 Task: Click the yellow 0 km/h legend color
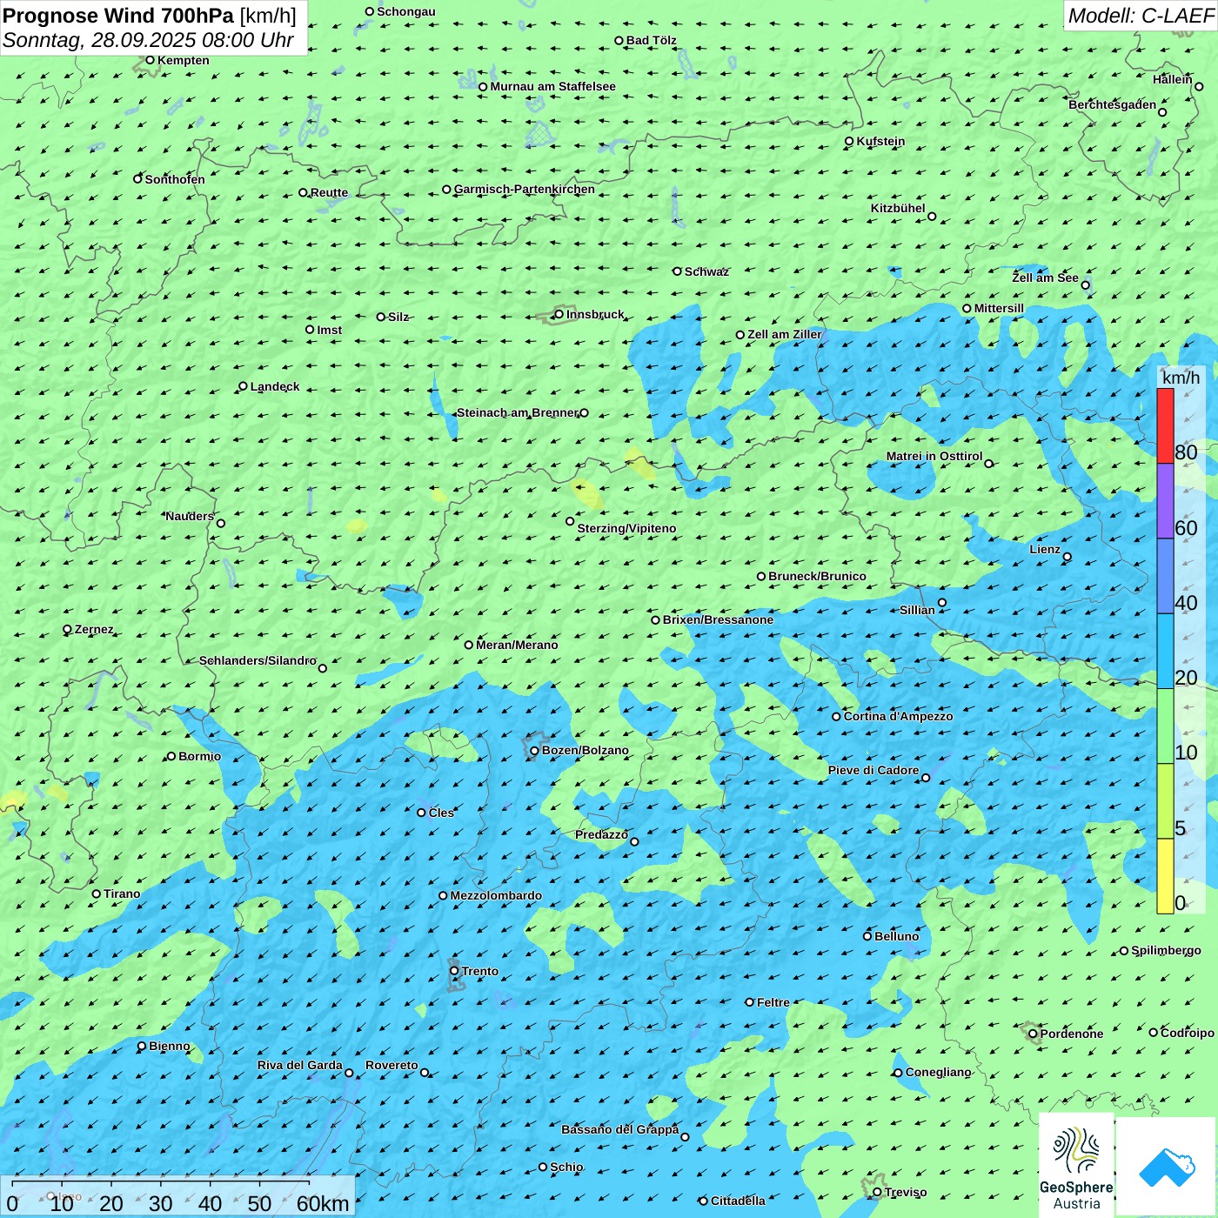click(x=1165, y=876)
